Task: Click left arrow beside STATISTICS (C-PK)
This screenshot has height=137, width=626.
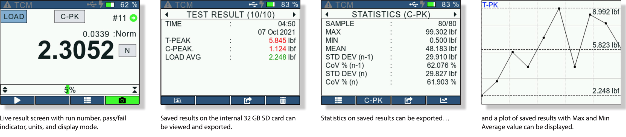Action: [x=327, y=14]
